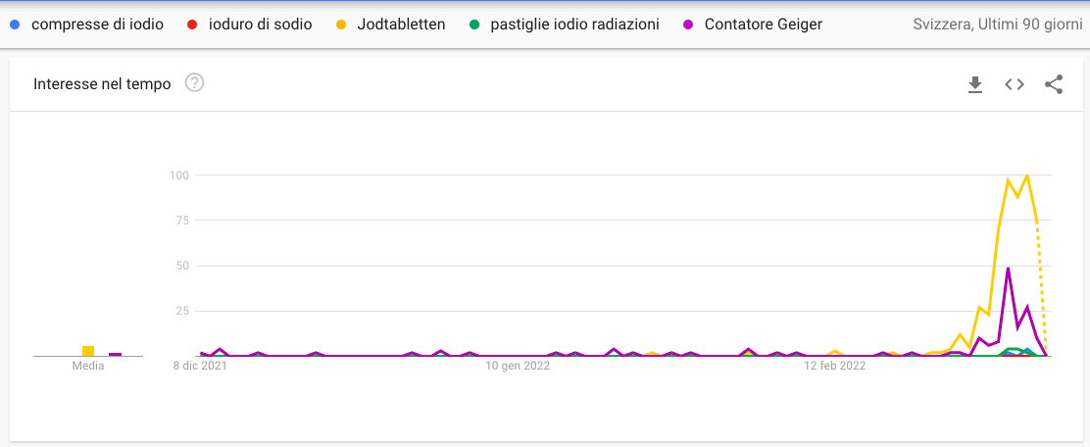Click the blue dot for compresse di iodio
1090x447 pixels.
(15, 24)
